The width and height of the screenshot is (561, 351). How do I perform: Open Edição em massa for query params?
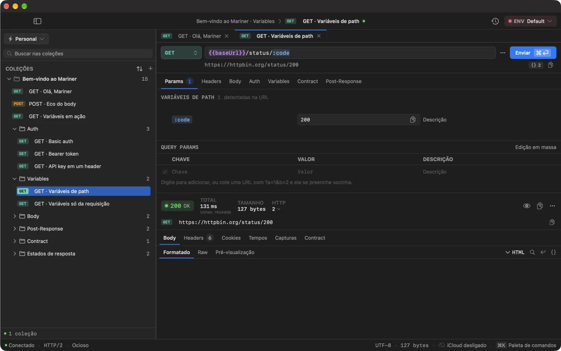(x=535, y=147)
